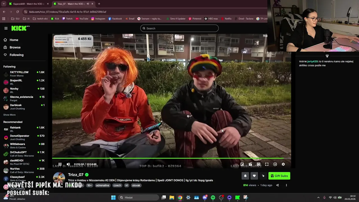Viewport: 359px width, 202px height.
Task: Open a new browser tab
Action: point(99,4)
